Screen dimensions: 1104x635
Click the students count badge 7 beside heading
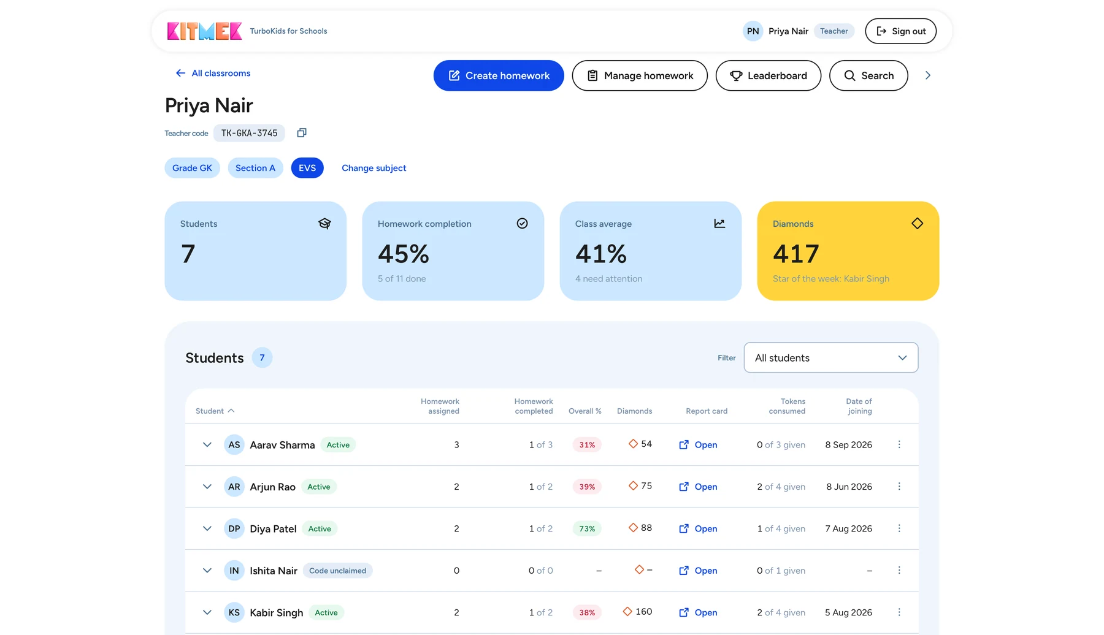[x=262, y=358]
